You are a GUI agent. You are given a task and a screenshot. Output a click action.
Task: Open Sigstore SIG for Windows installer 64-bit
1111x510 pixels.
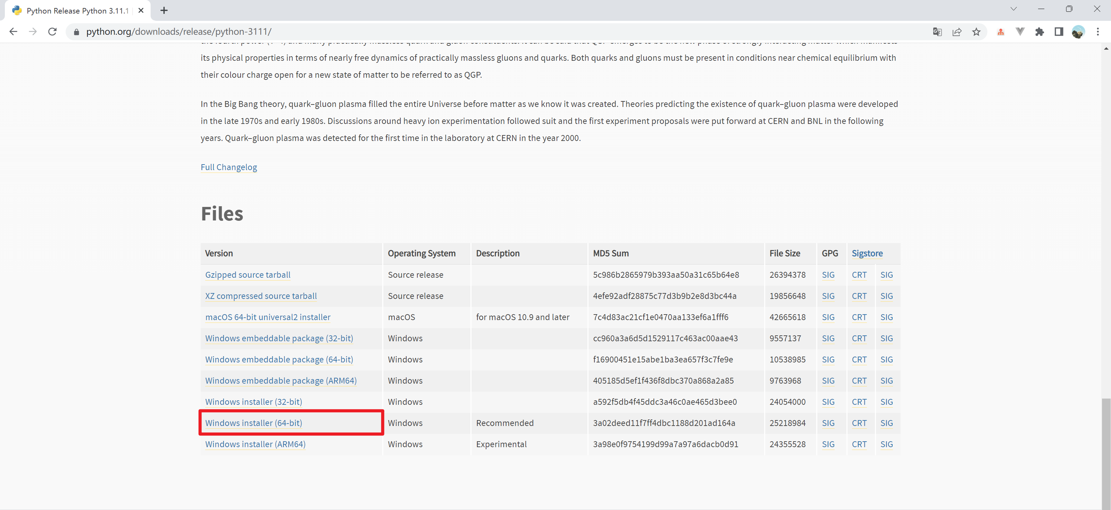886,423
